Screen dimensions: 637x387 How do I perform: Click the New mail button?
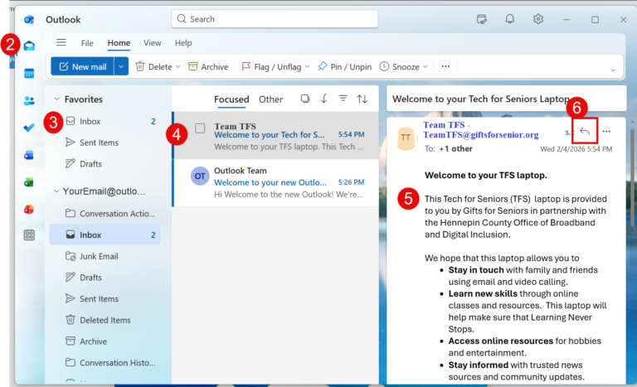pos(83,66)
